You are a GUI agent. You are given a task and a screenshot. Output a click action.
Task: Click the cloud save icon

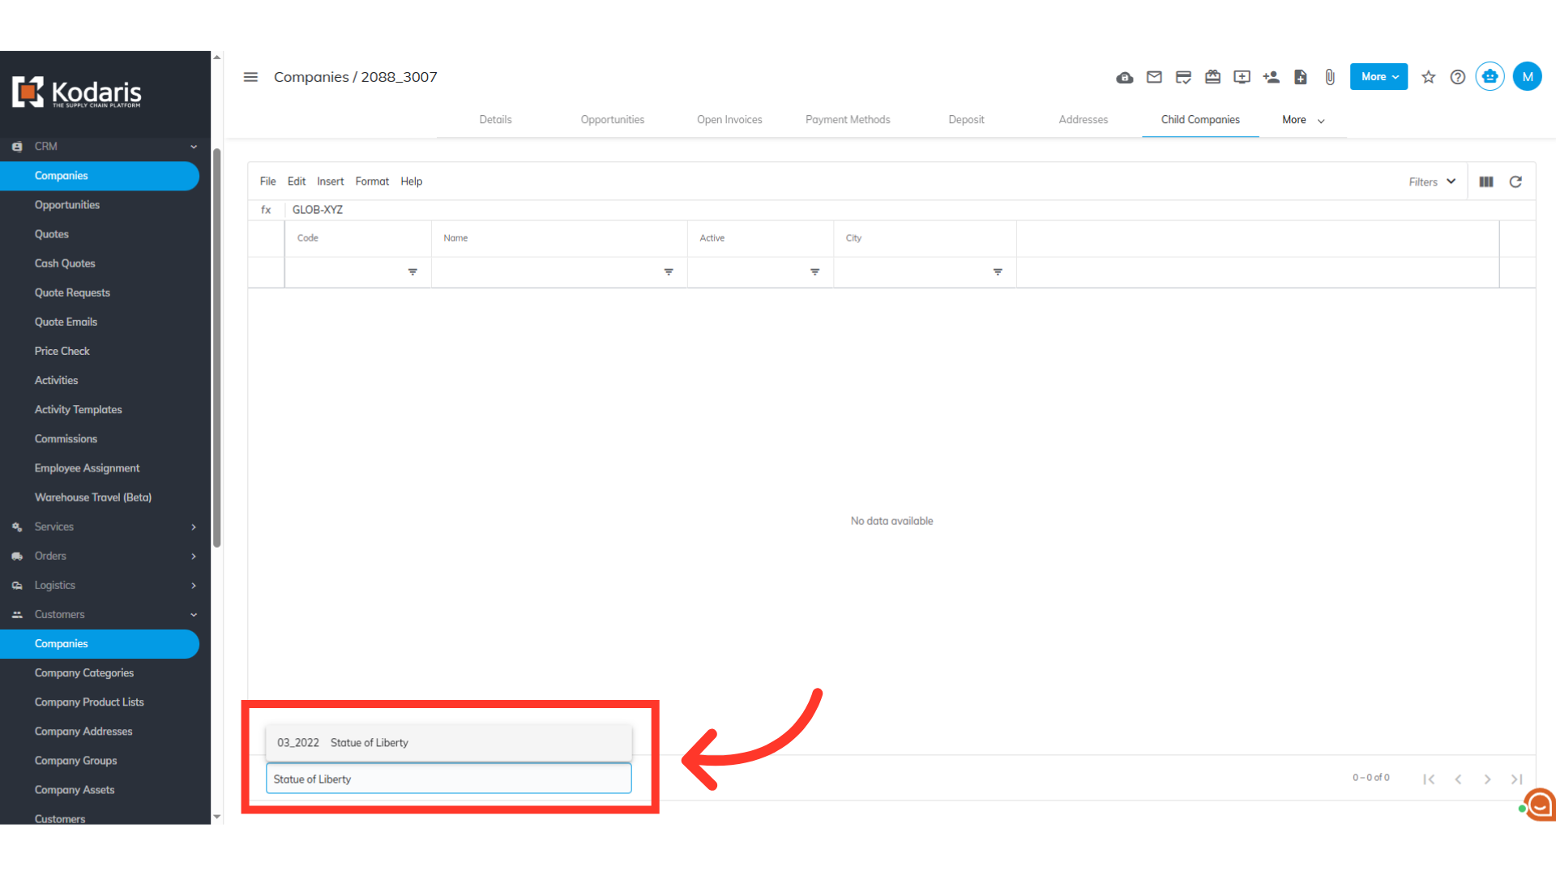[x=1125, y=78]
